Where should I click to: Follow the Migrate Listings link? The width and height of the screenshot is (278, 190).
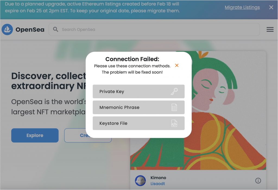coord(242,7)
